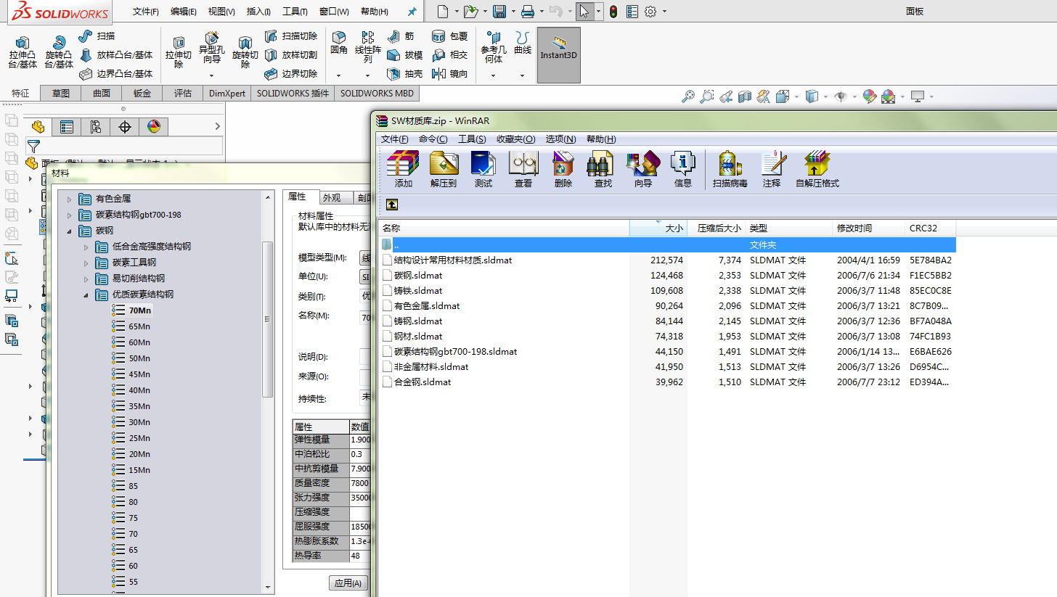Switch to the SOLIDWORKS MBD tab
This screenshot has height=597, width=1057.
pos(377,93)
